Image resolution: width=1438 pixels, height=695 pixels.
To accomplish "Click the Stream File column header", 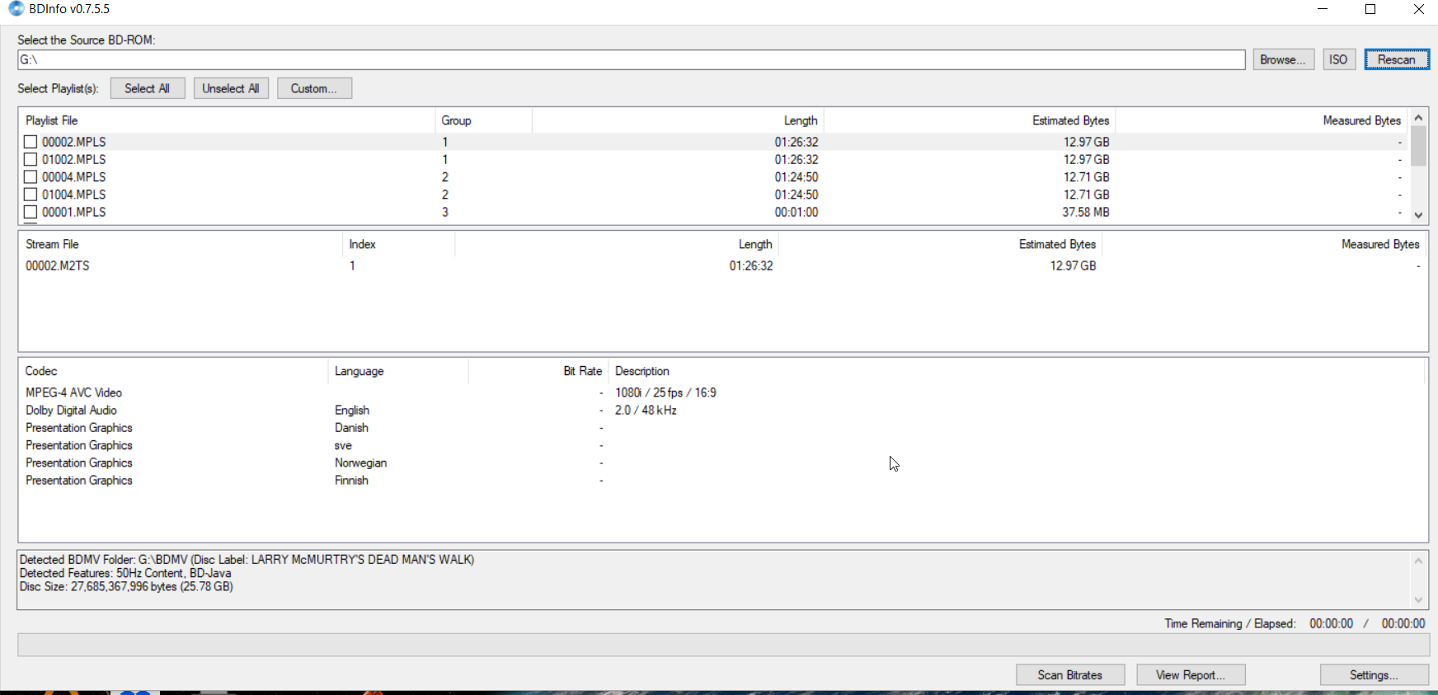I will (x=181, y=244).
